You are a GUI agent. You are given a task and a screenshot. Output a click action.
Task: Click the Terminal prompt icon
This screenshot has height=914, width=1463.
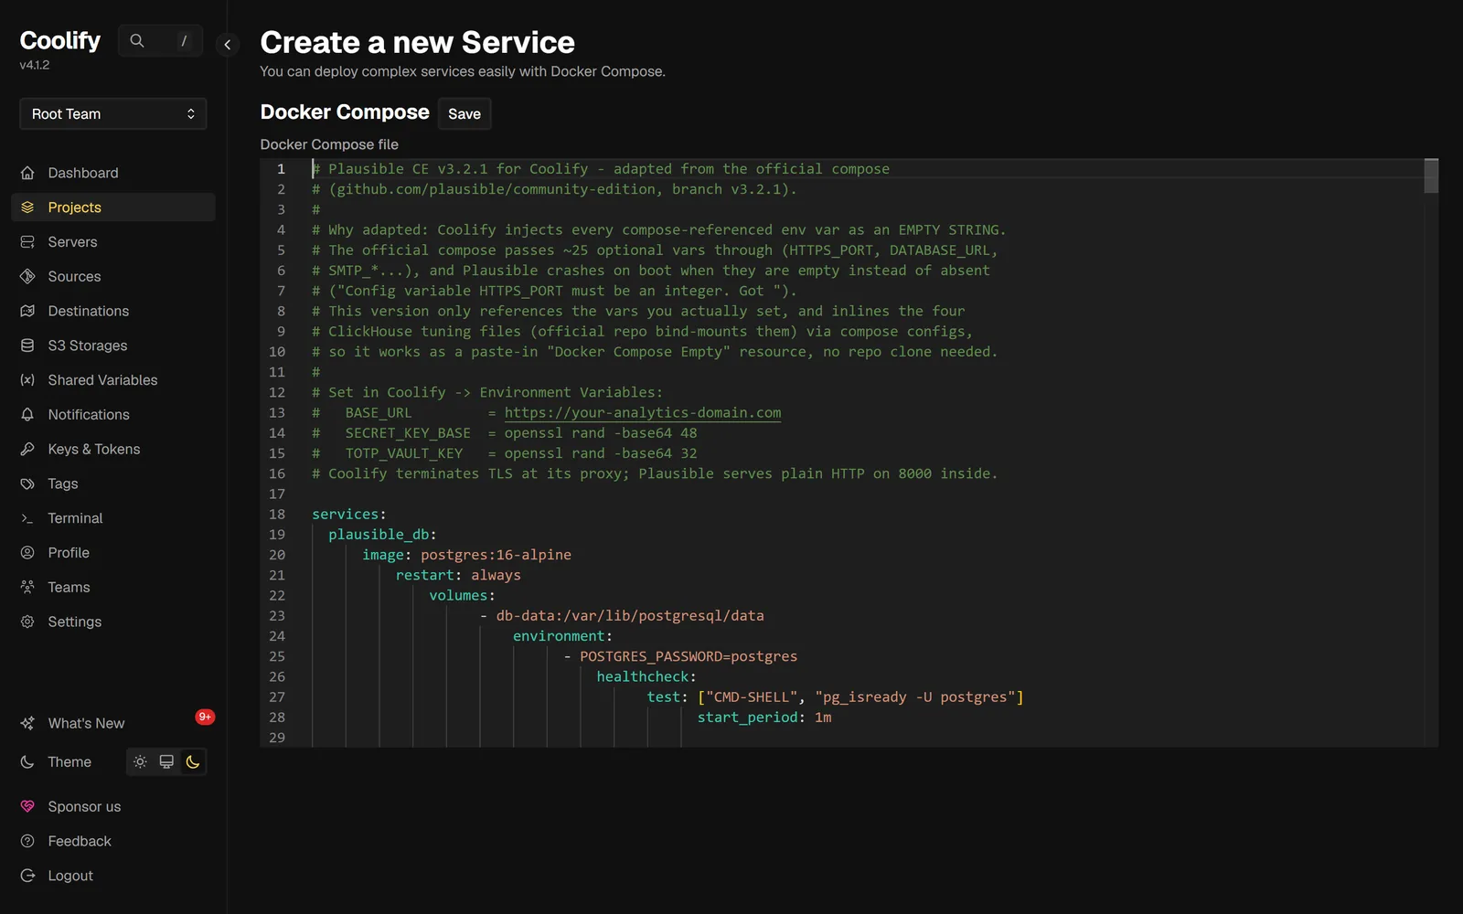click(x=27, y=518)
